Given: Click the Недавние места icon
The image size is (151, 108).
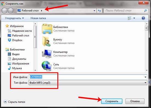Looking at the screenshot, I should coord(9,31).
